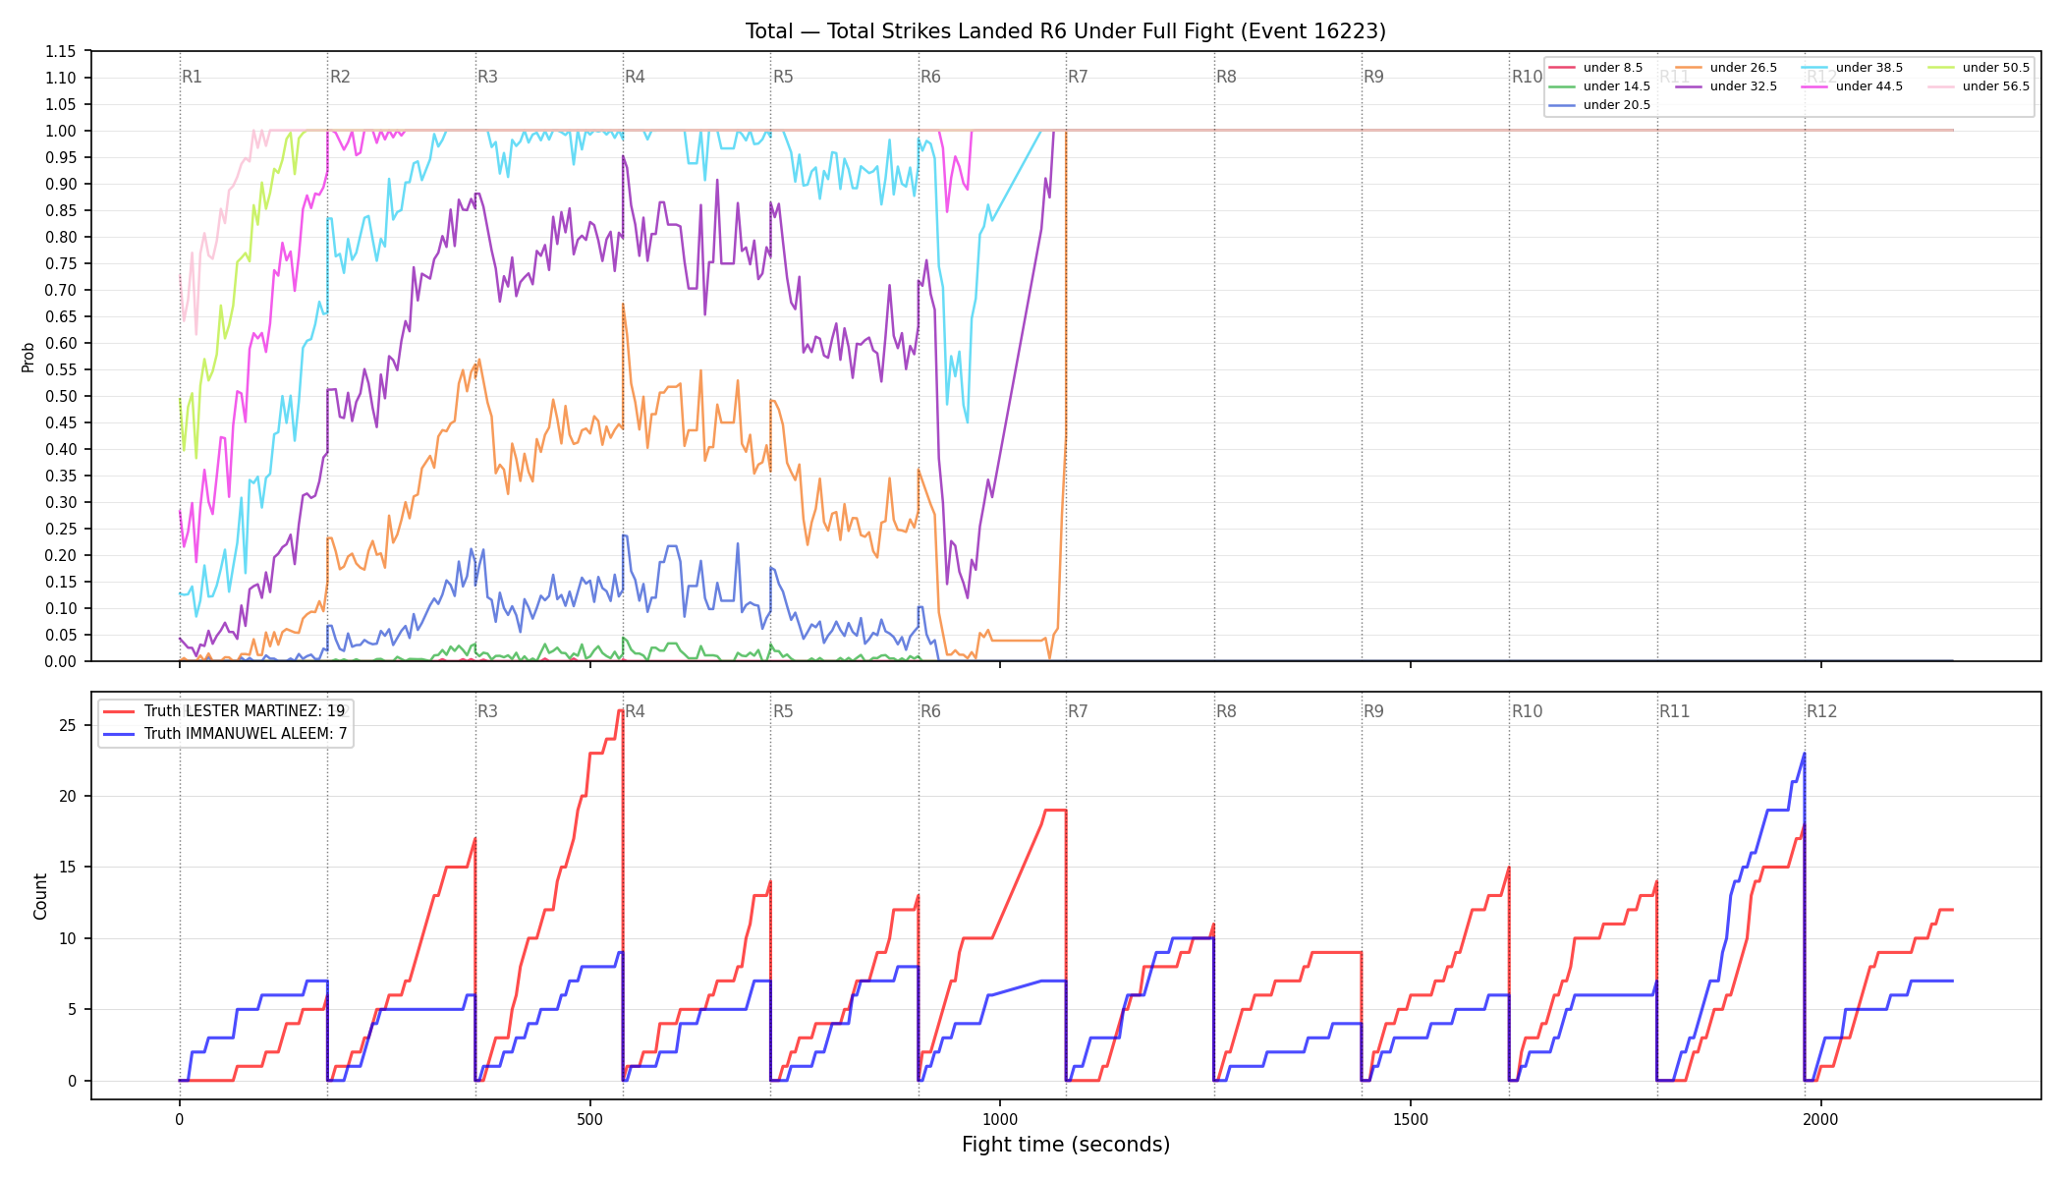Select the R1 round marker in top chart
Image resolution: width=2063 pixels, height=1179 pixels.
coord(192,77)
